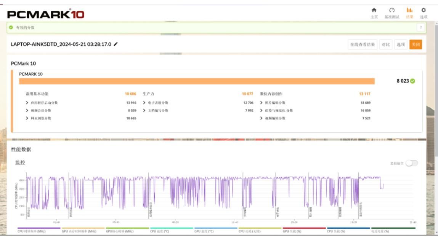Click the value 12 706
This screenshot has height=237, width=438.
point(248,103)
